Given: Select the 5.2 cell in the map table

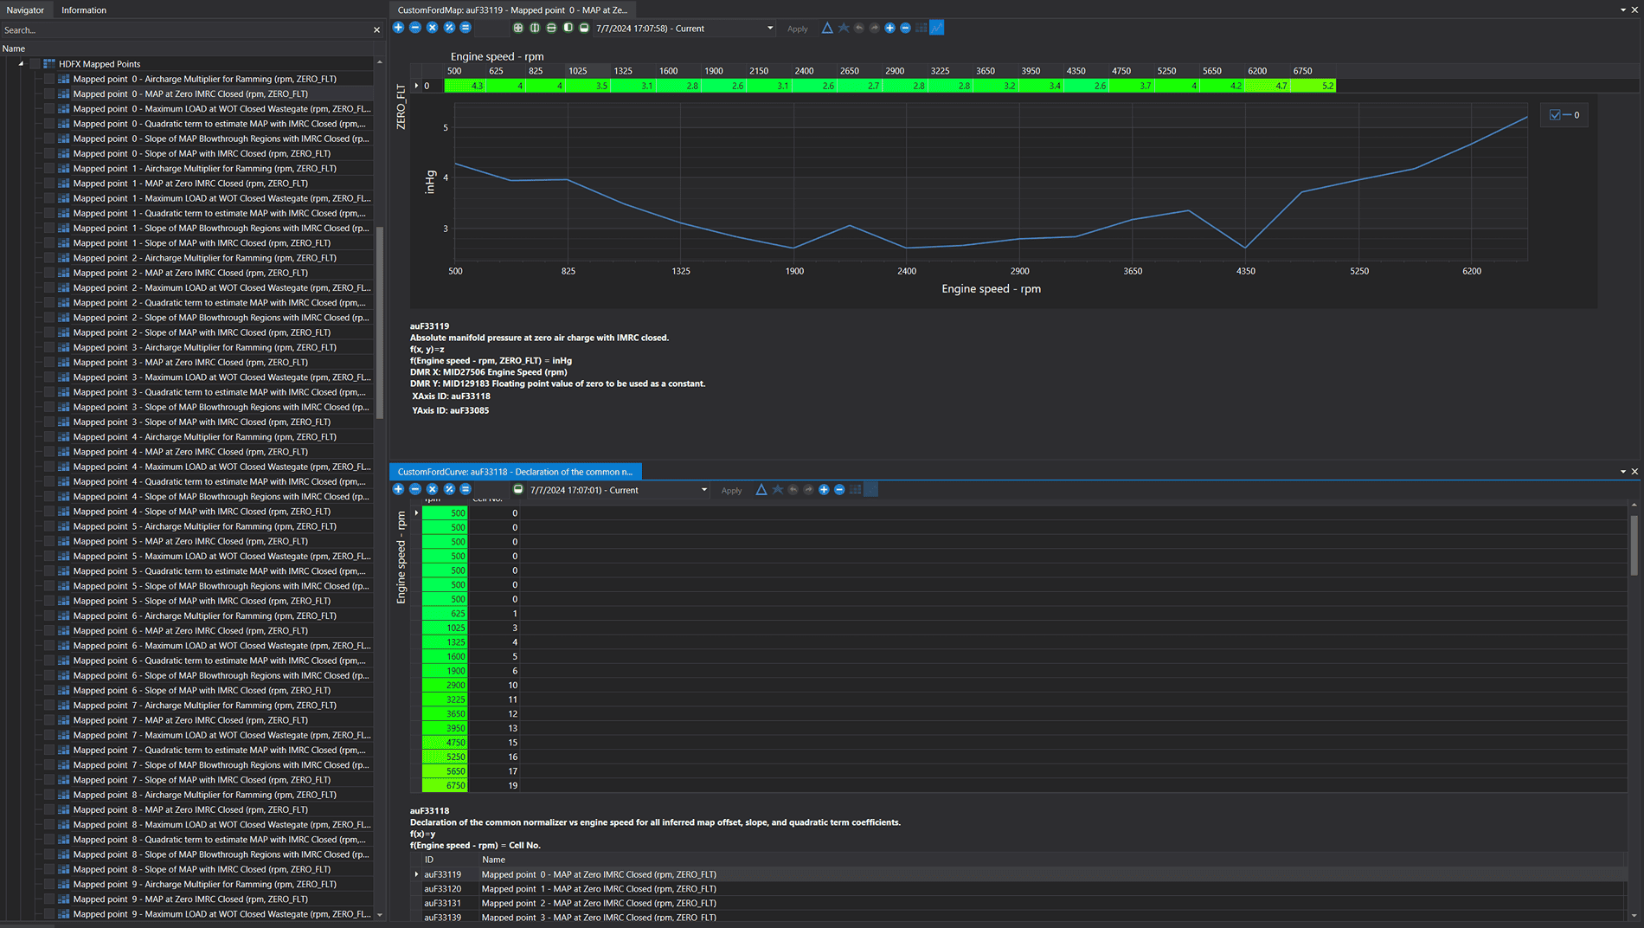Looking at the screenshot, I should coord(1313,86).
